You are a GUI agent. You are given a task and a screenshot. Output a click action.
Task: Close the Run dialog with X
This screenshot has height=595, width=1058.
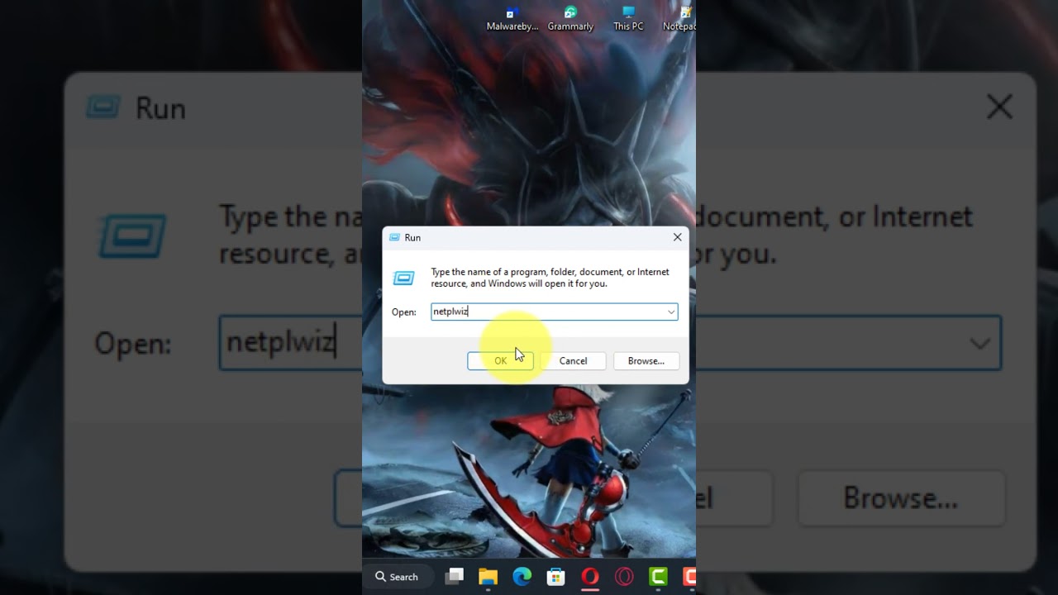(x=677, y=237)
